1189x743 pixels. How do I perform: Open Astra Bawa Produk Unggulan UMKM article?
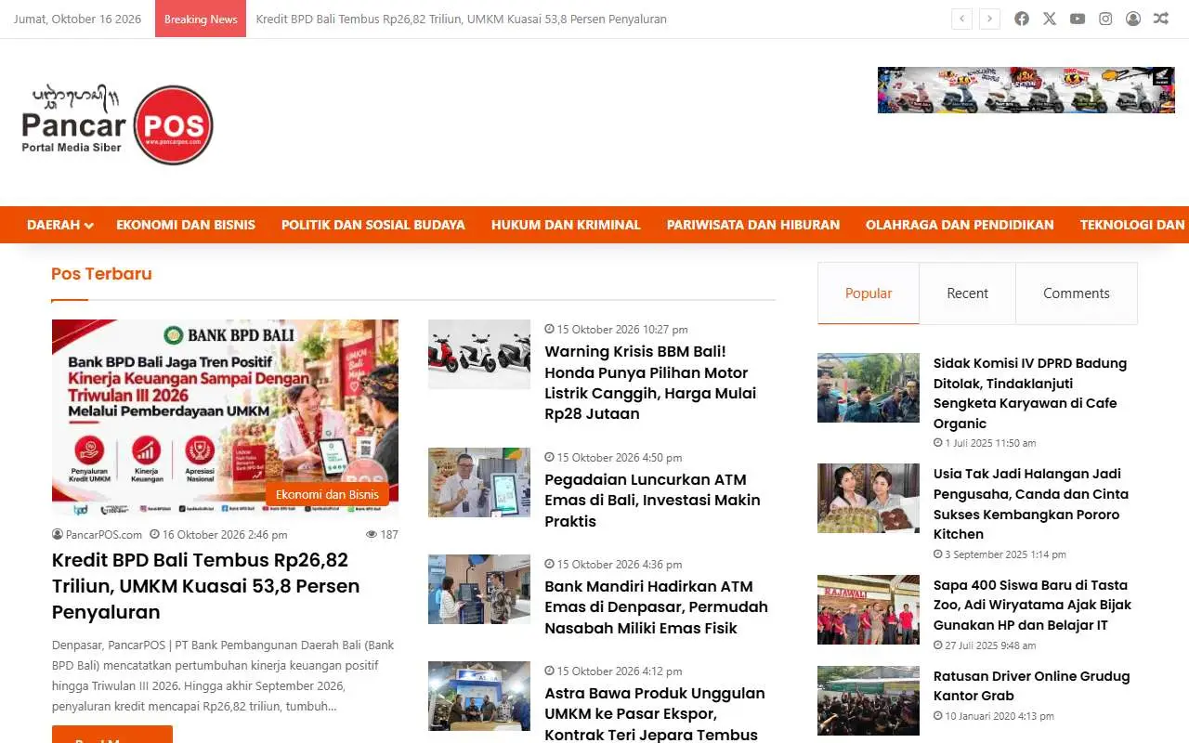click(655, 713)
